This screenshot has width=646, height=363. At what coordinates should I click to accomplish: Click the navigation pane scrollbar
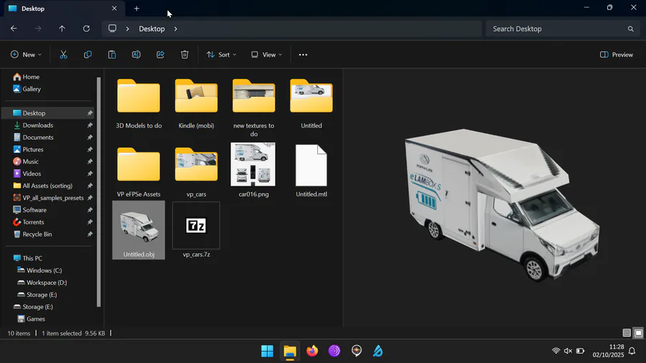click(x=98, y=192)
